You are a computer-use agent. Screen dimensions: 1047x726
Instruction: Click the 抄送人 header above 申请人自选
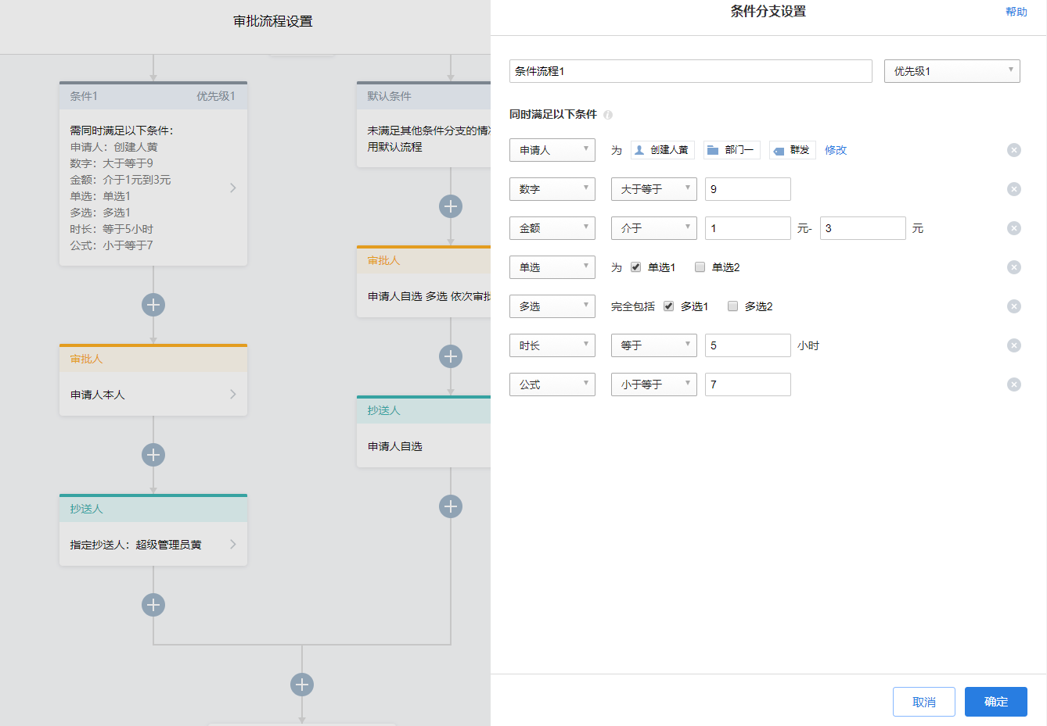tap(424, 410)
